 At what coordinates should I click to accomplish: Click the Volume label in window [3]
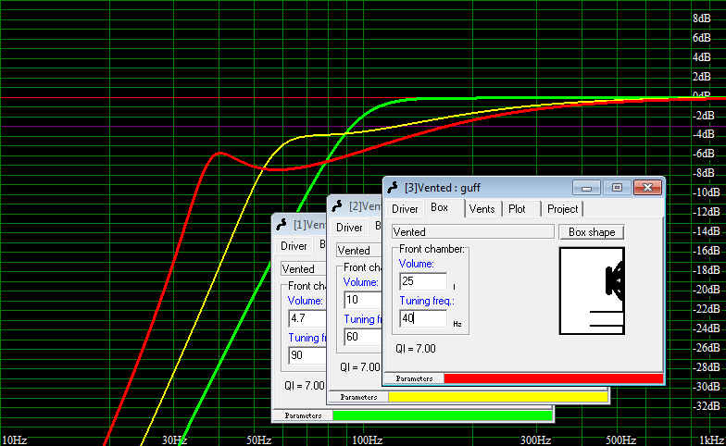coord(417,264)
